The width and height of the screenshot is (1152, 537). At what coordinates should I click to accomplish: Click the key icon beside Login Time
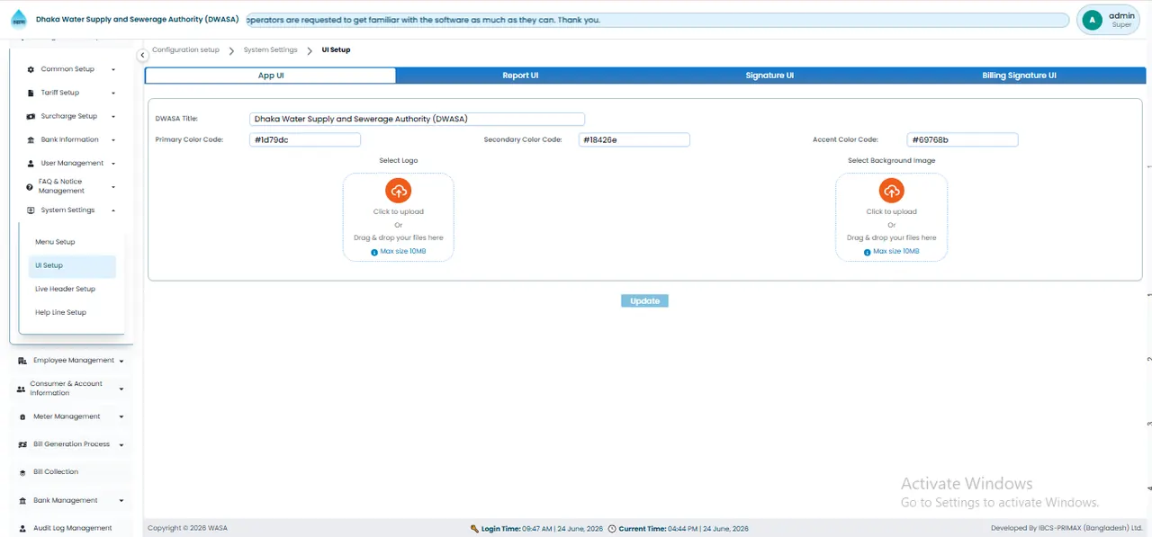pyautogui.click(x=474, y=529)
